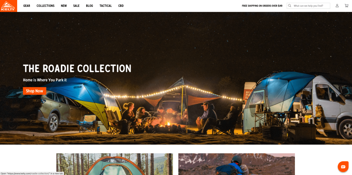Open the SALE menu item
Image resolution: width=352 pixels, height=175 pixels.
point(76,6)
